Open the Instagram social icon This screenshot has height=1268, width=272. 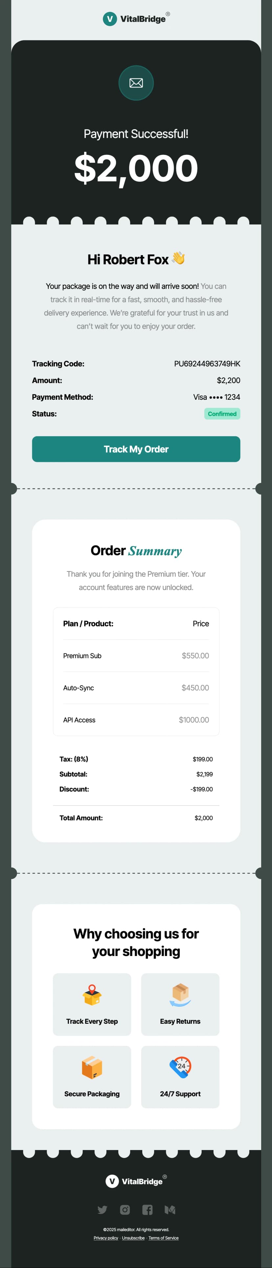point(125,1210)
